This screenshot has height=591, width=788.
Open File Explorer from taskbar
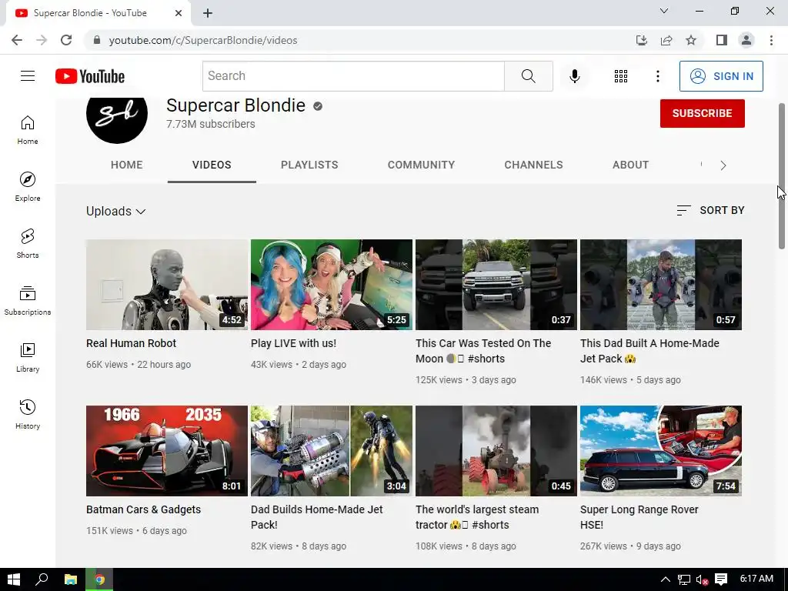[71, 579]
